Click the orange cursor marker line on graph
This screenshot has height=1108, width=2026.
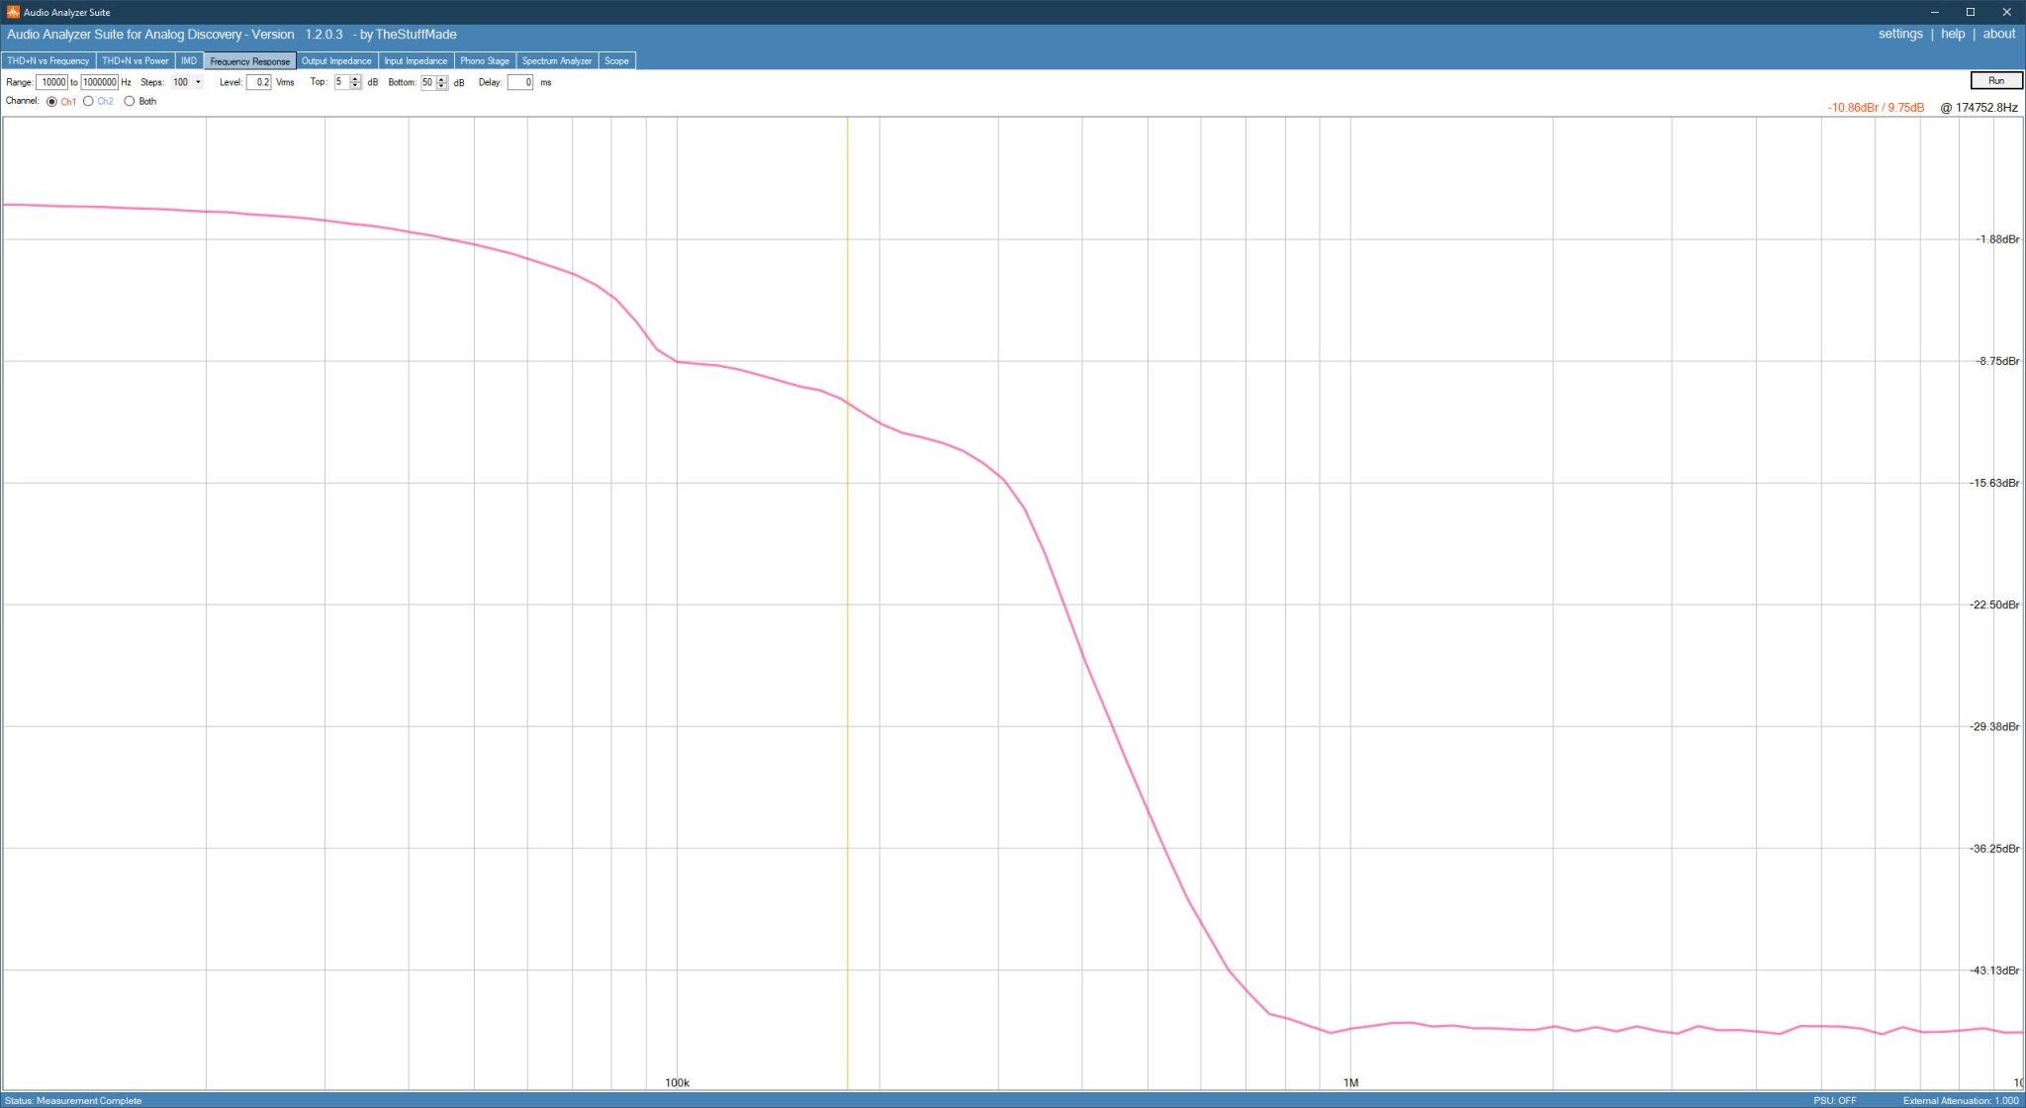(847, 603)
